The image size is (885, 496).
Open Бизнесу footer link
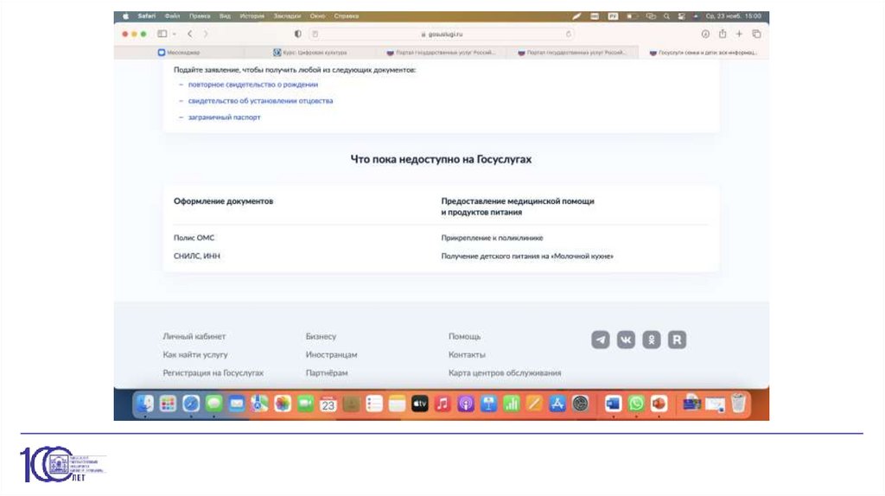point(321,336)
